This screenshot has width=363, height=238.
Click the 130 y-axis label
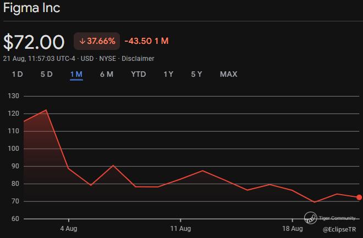pyautogui.click(x=13, y=96)
